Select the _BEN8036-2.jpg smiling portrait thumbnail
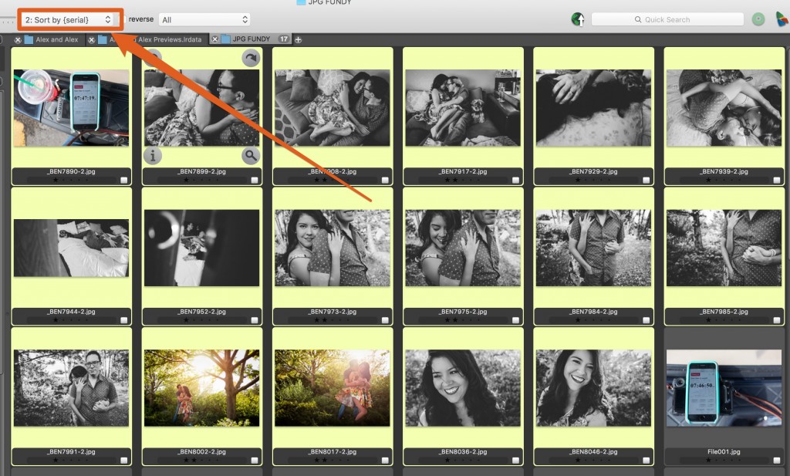The width and height of the screenshot is (790, 476). [x=463, y=388]
